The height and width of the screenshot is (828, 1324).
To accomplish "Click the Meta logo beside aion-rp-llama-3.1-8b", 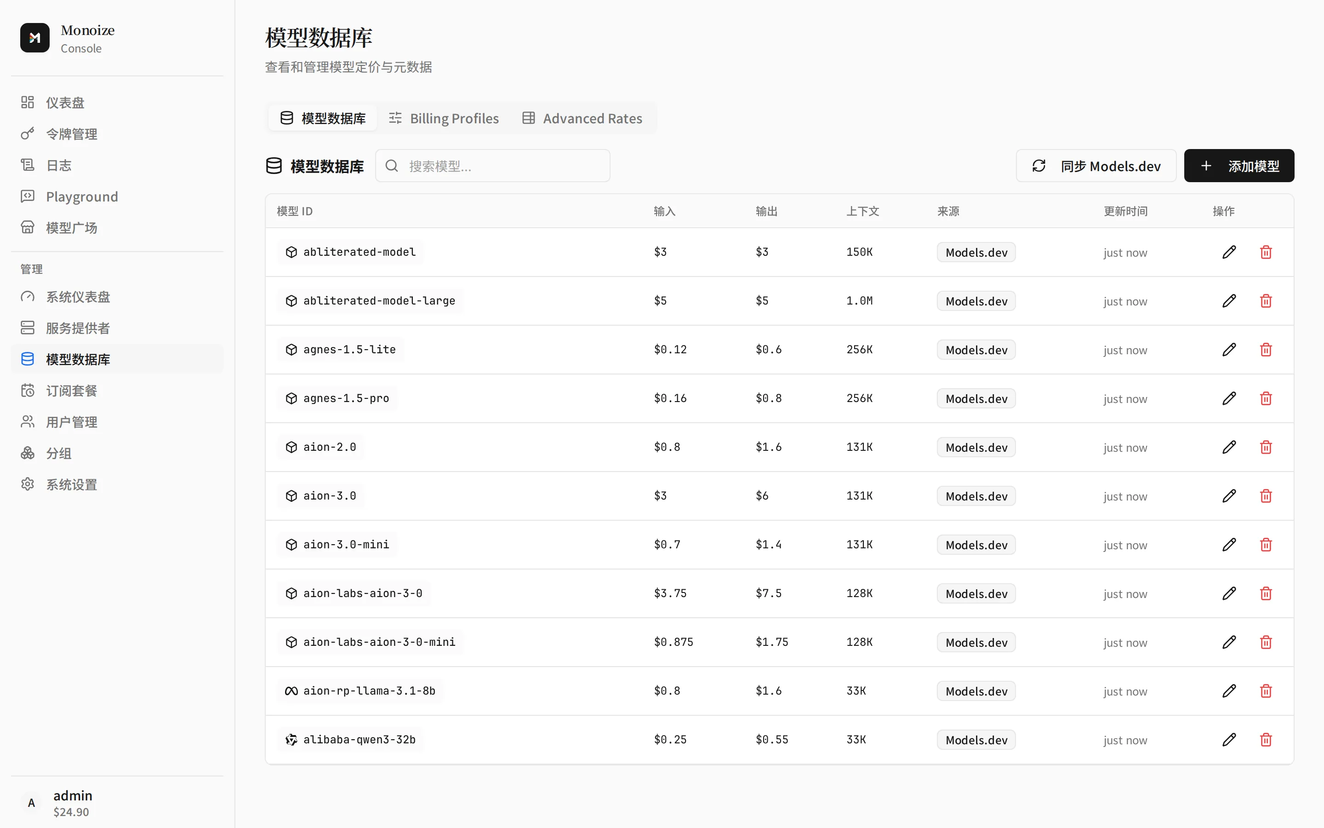I will (291, 691).
